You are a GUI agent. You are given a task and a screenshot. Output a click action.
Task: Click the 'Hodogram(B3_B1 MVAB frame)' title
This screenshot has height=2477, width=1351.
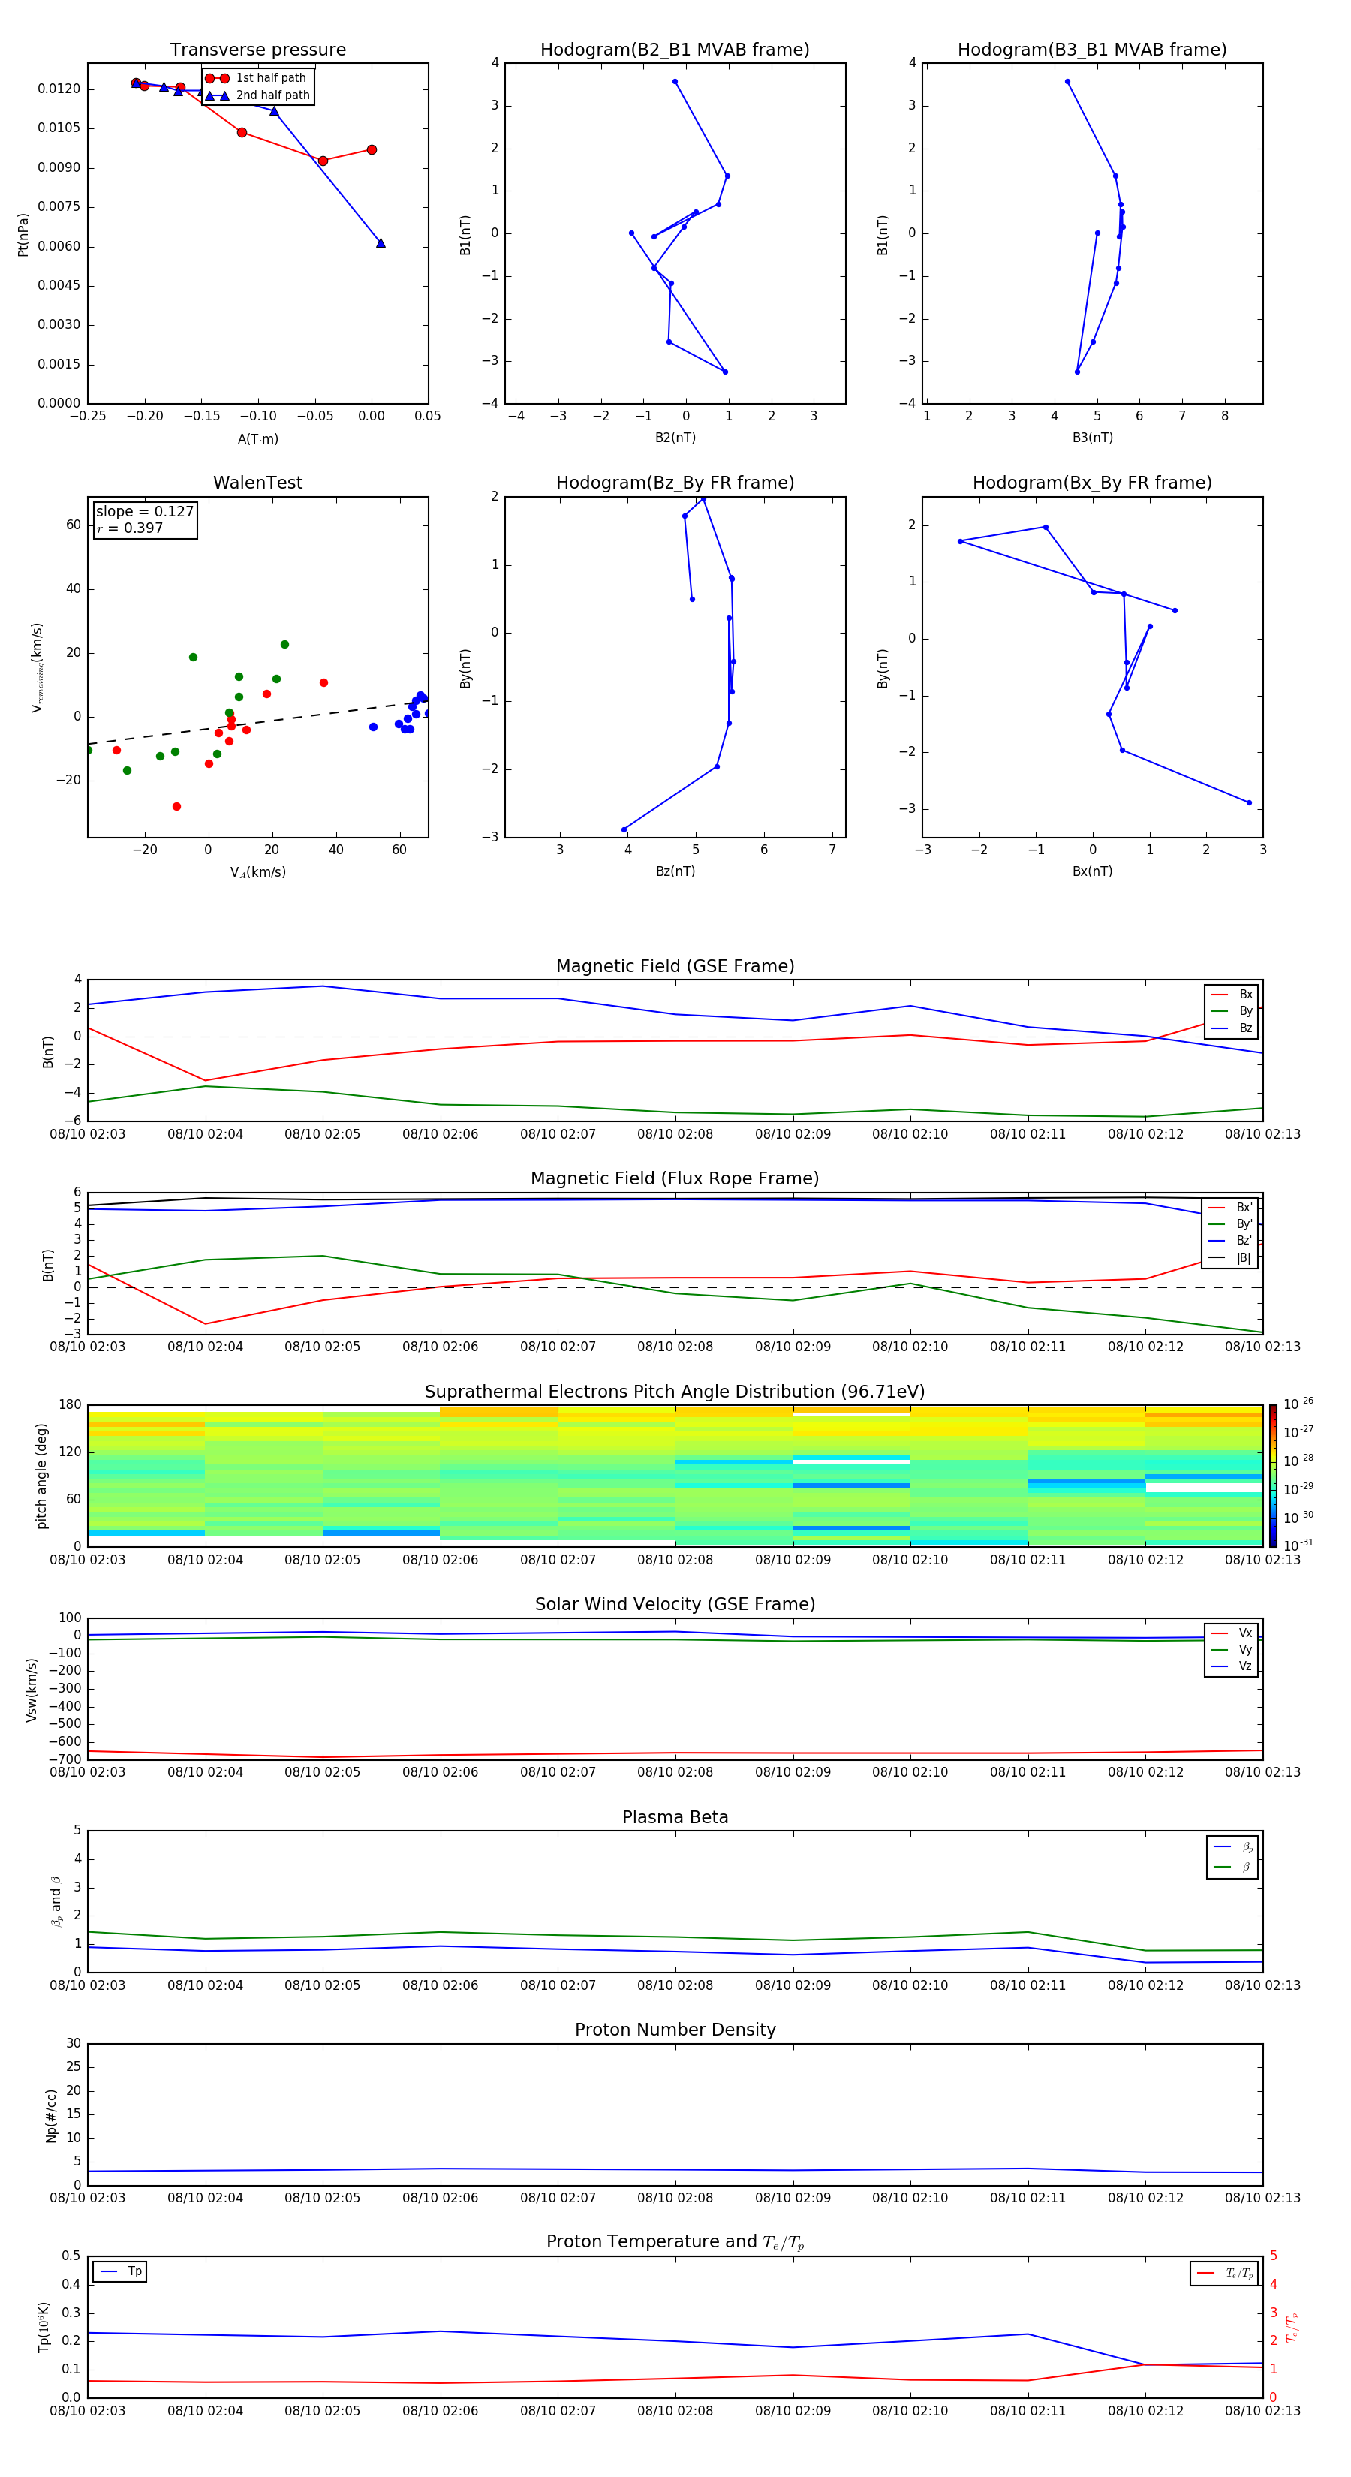(x=1092, y=50)
